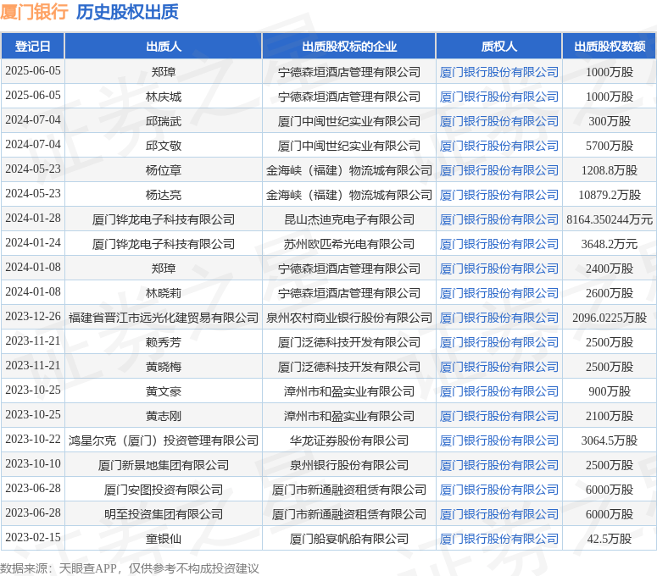Open 厦门银行股份有限公司 link in 邱瑞武 row
This screenshot has width=657, height=576.
(x=498, y=121)
